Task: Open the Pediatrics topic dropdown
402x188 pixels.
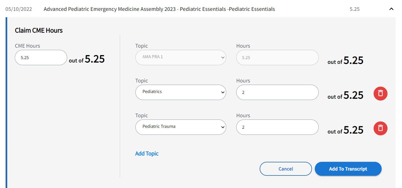Action: pyautogui.click(x=181, y=92)
